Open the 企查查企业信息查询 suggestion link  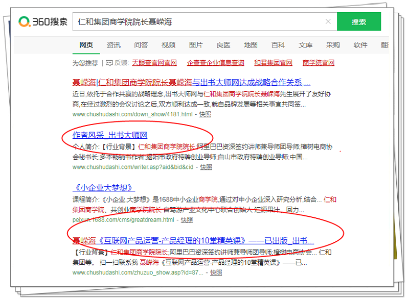215,63
